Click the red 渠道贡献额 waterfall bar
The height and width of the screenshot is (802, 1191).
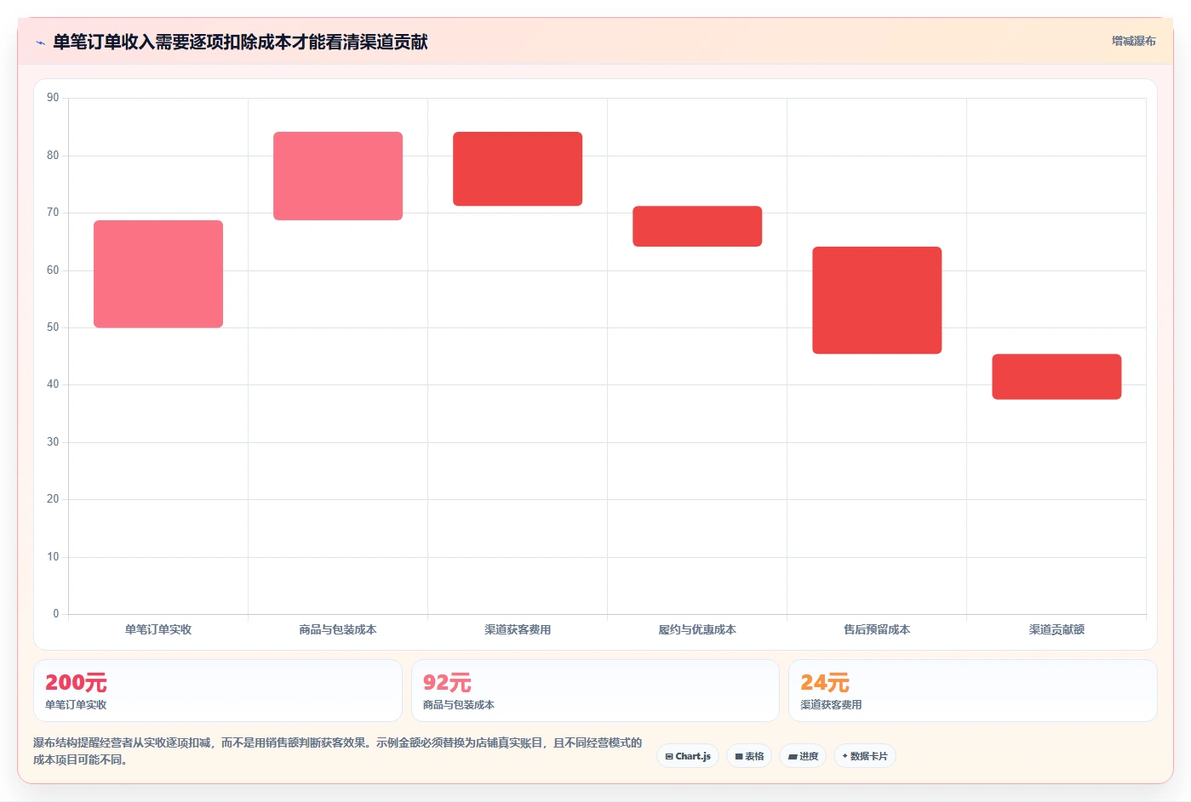pos(1056,377)
